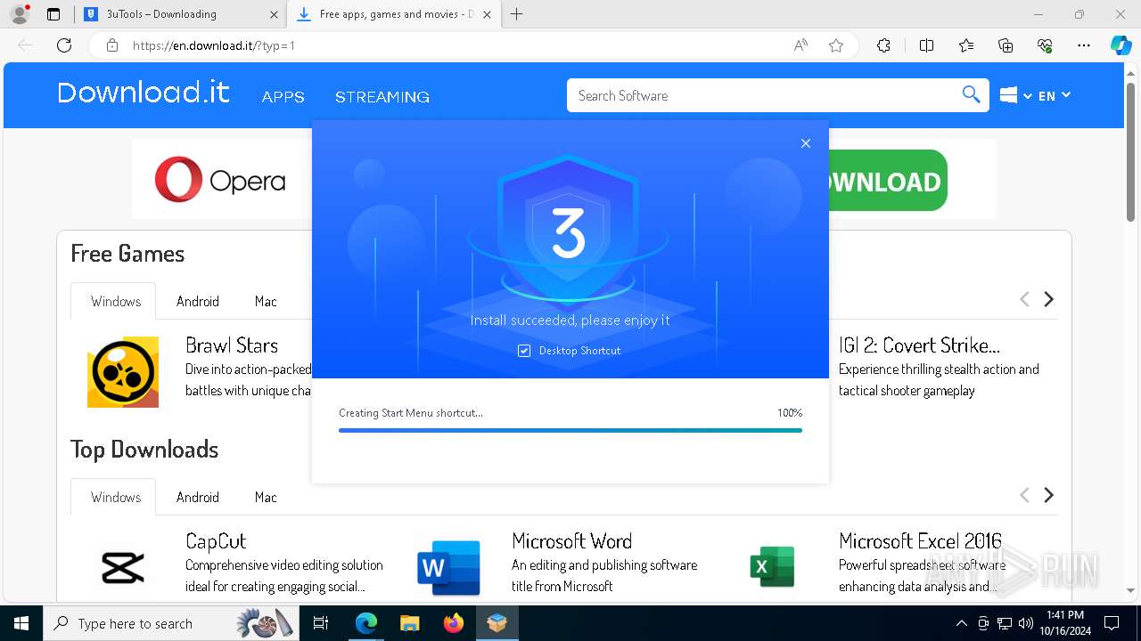Launch Firefox from the taskbar
Screen dimensions: 1141x641
click(x=454, y=623)
